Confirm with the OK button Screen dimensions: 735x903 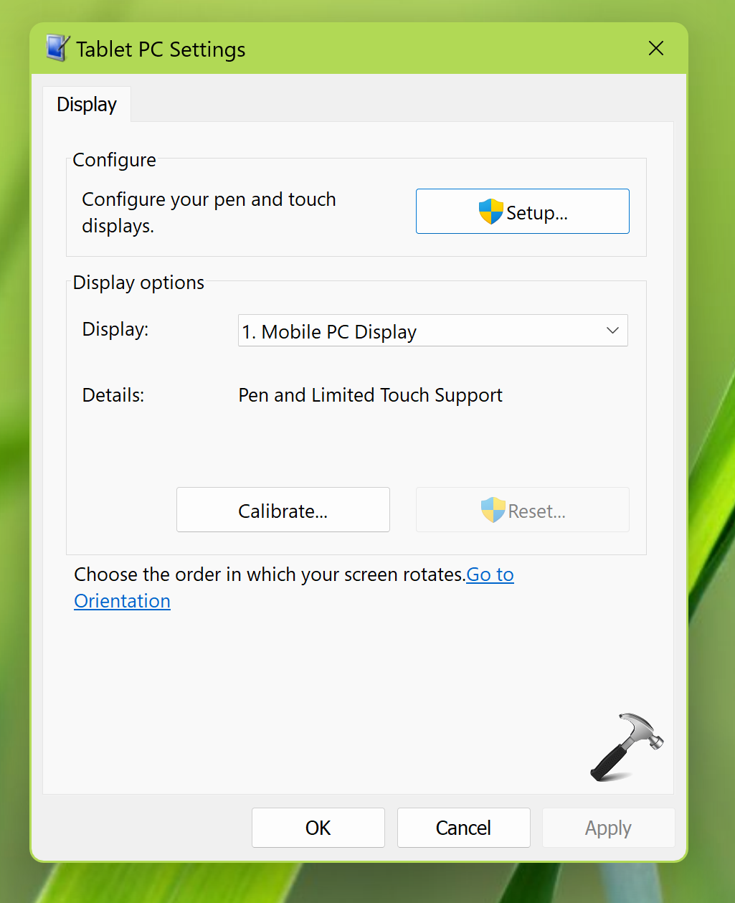(318, 828)
